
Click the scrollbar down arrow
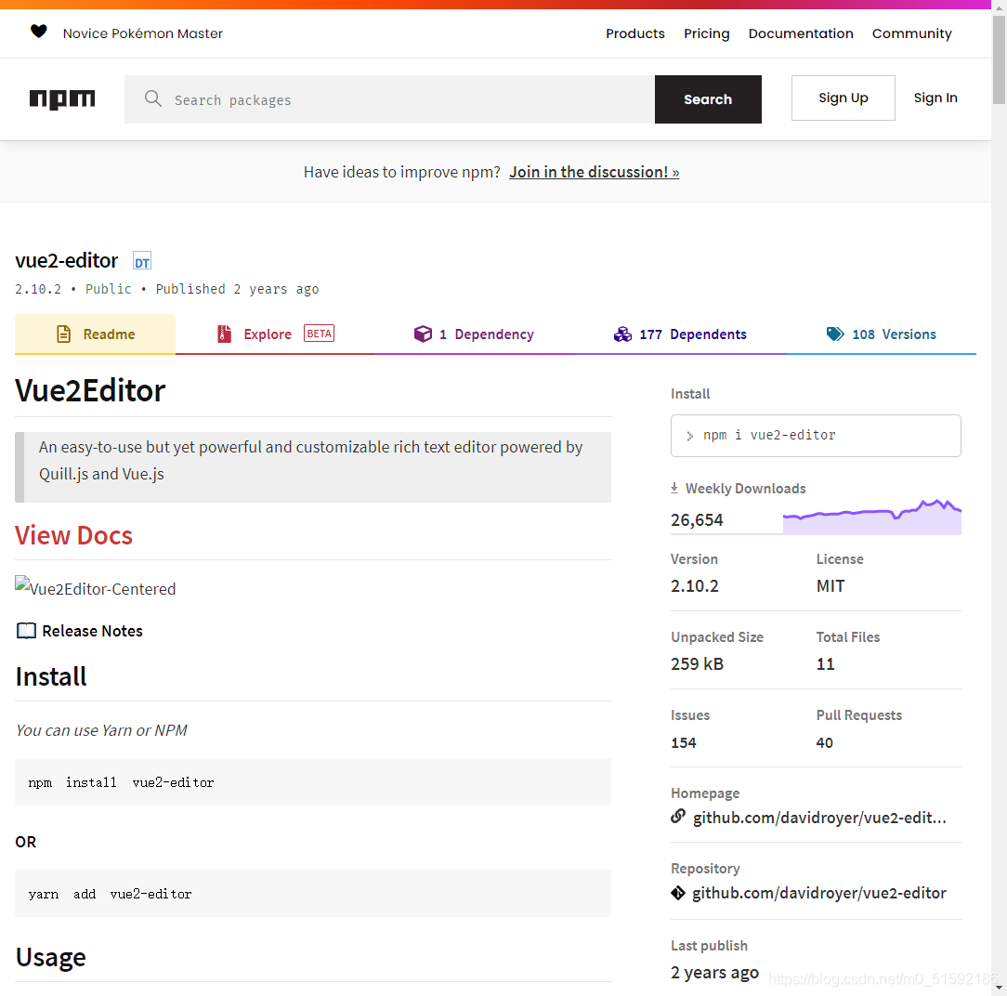[x=1000, y=988]
